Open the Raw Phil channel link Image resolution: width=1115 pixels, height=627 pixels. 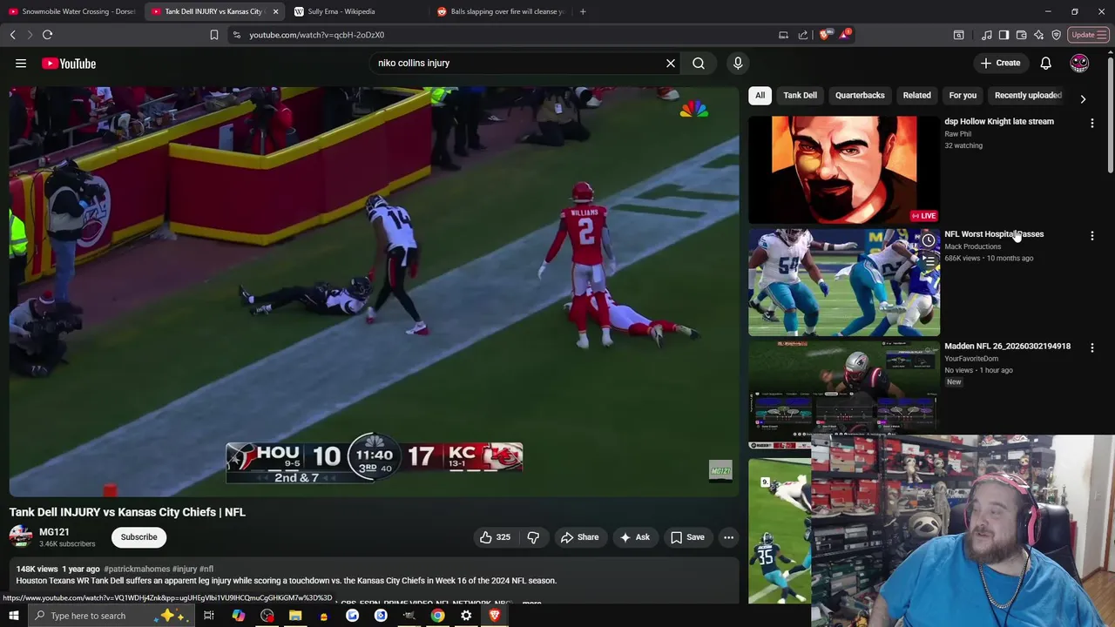957,134
